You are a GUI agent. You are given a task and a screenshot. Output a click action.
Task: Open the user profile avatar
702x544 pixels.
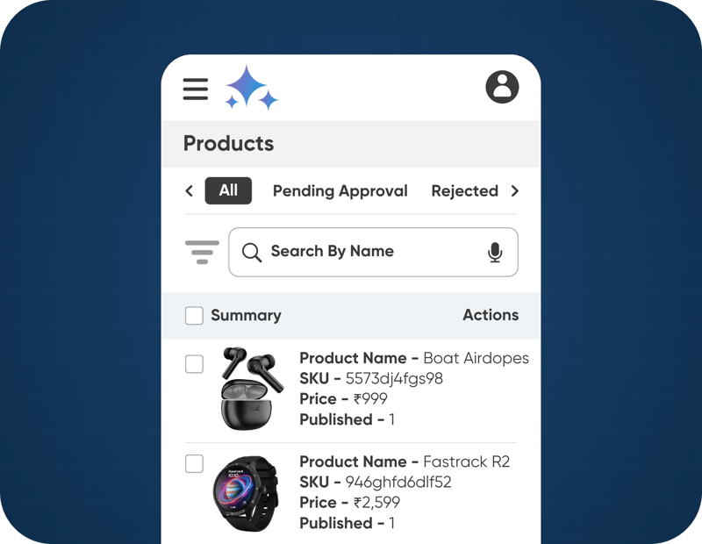502,87
